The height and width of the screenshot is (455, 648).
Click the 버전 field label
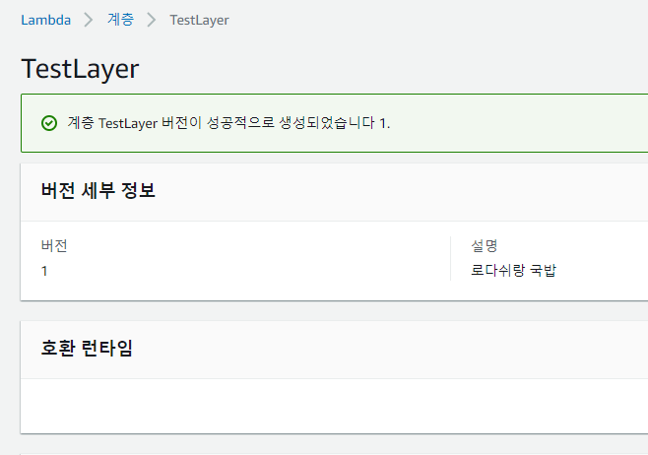coord(54,245)
